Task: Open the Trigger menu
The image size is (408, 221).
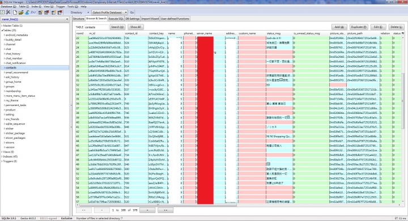Action: [61, 6]
